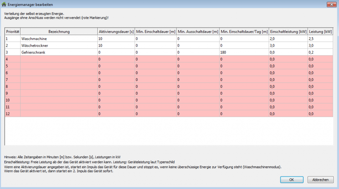
Task: Select the Waschmachine name cell
Action: click(x=59, y=39)
